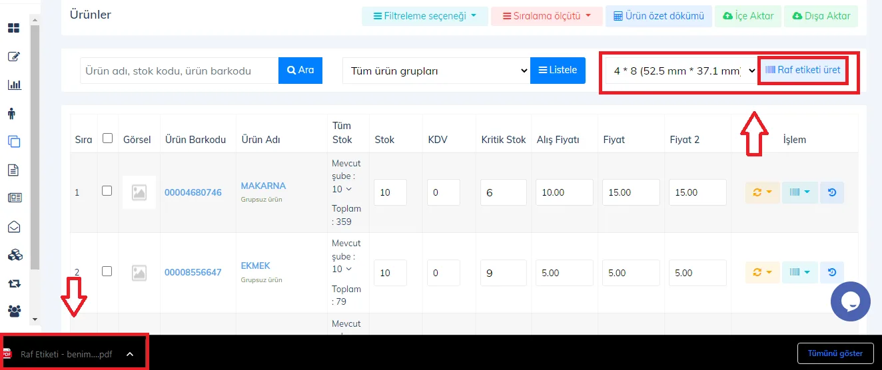This screenshot has height=370, width=882.
Task: Open the dashboard grid icon in sidebar
Action: (x=13, y=28)
